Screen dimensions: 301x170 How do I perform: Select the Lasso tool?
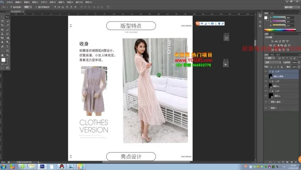click(x=3, y=21)
